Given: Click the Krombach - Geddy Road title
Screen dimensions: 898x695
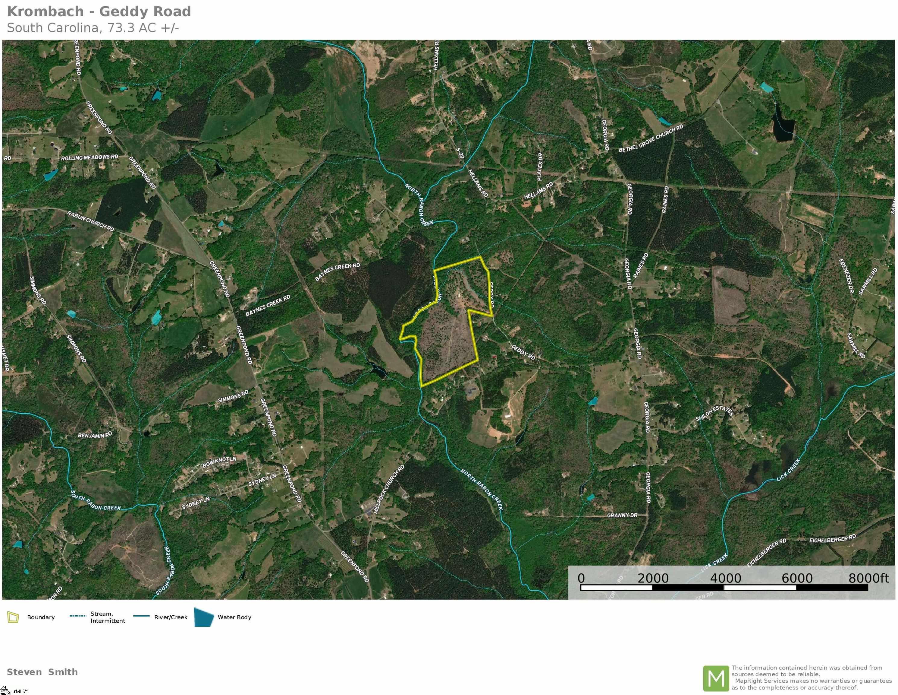Looking at the screenshot, I should [99, 11].
